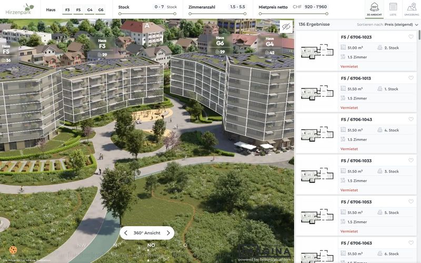Screen dimensions: 421x263
Task: Click '6. Stock' in listing 6706-1063
Action: [392, 254]
